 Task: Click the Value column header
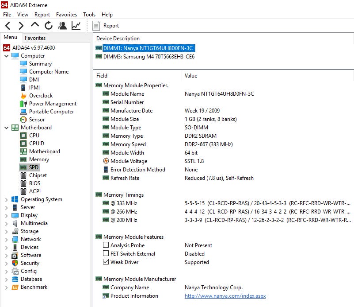191,76
